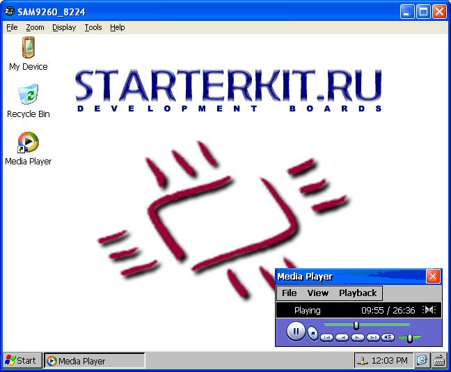Image resolution: width=451 pixels, height=372 pixels.
Task: Open Media Player View menu
Action: (x=318, y=293)
